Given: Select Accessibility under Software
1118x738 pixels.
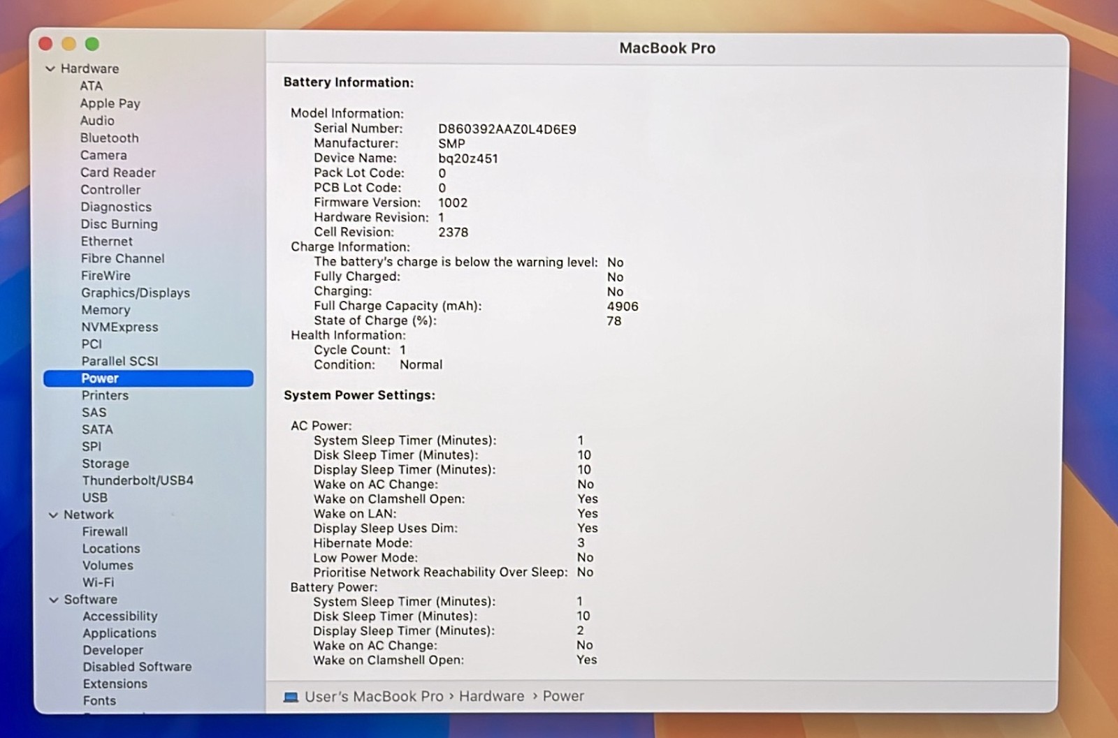Looking at the screenshot, I should (120, 616).
